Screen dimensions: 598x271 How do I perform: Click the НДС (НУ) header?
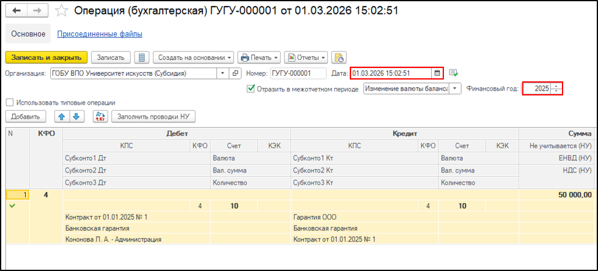[x=557, y=171]
